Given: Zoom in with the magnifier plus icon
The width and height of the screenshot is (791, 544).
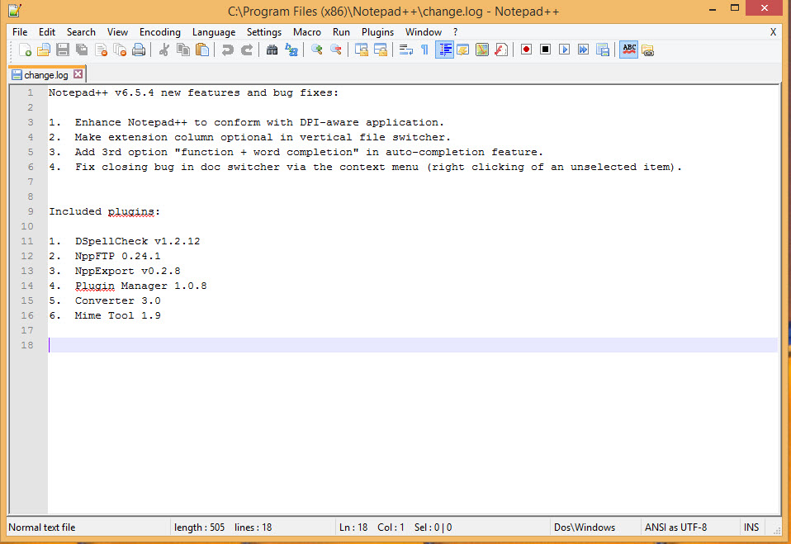Looking at the screenshot, I should click(x=317, y=50).
